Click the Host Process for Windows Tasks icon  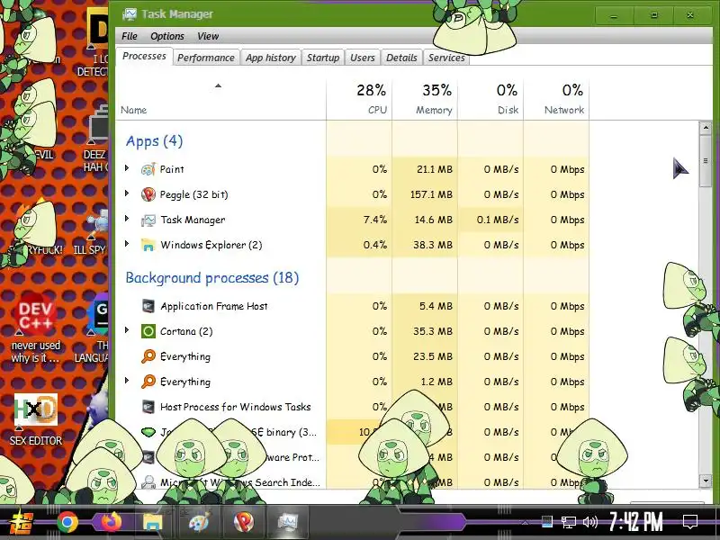148,407
